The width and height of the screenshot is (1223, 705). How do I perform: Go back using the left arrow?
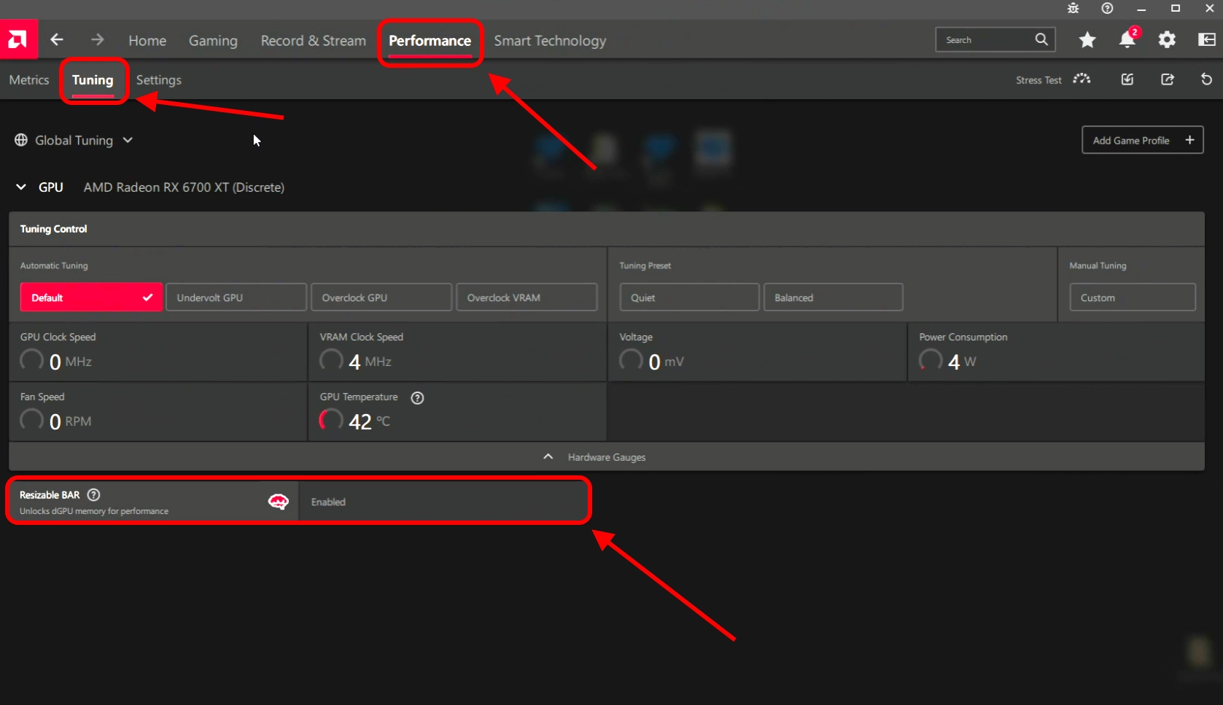coord(57,40)
